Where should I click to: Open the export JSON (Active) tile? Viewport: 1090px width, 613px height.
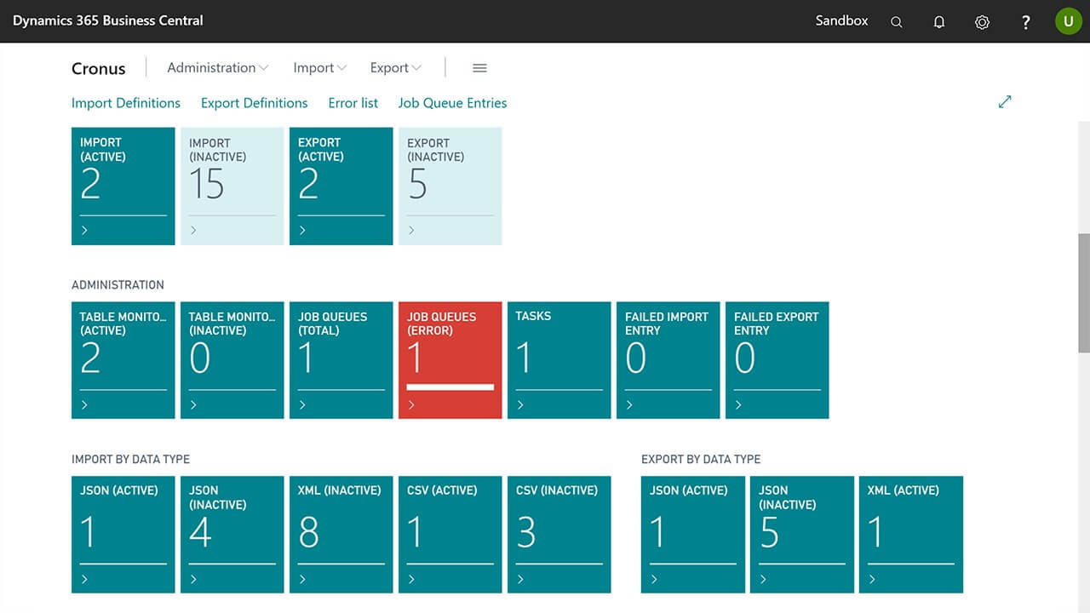693,535
